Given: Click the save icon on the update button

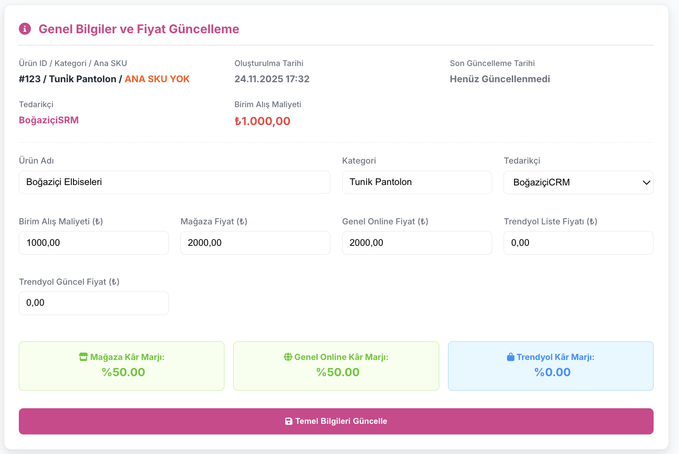Looking at the screenshot, I should pos(289,421).
